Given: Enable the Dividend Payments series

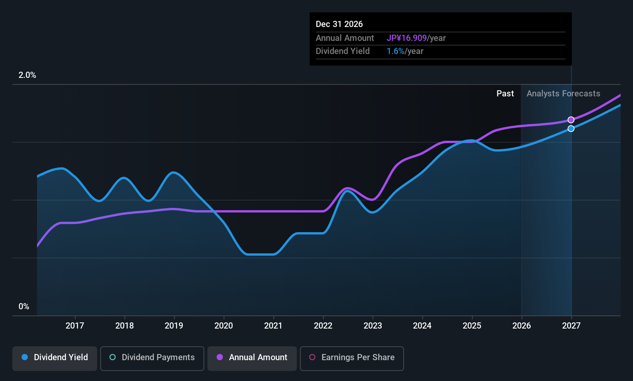Looking at the screenshot, I should 152,358.
